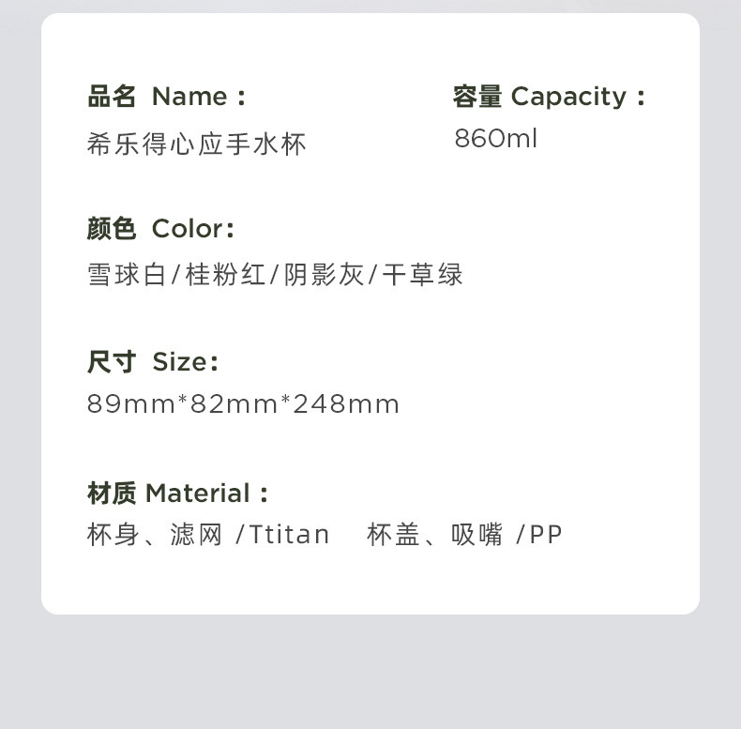Screen dimensions: 741x729
Task: Click the 颜色 Color label
Action: pos(160,229)
